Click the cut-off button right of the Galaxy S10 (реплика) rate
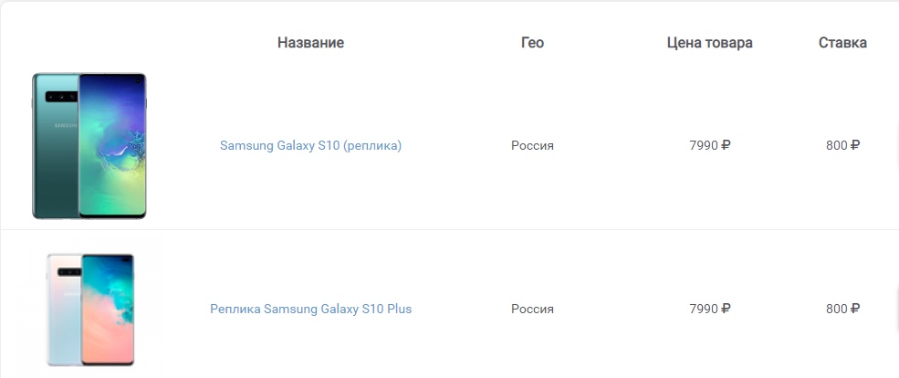 click(896, 146)
